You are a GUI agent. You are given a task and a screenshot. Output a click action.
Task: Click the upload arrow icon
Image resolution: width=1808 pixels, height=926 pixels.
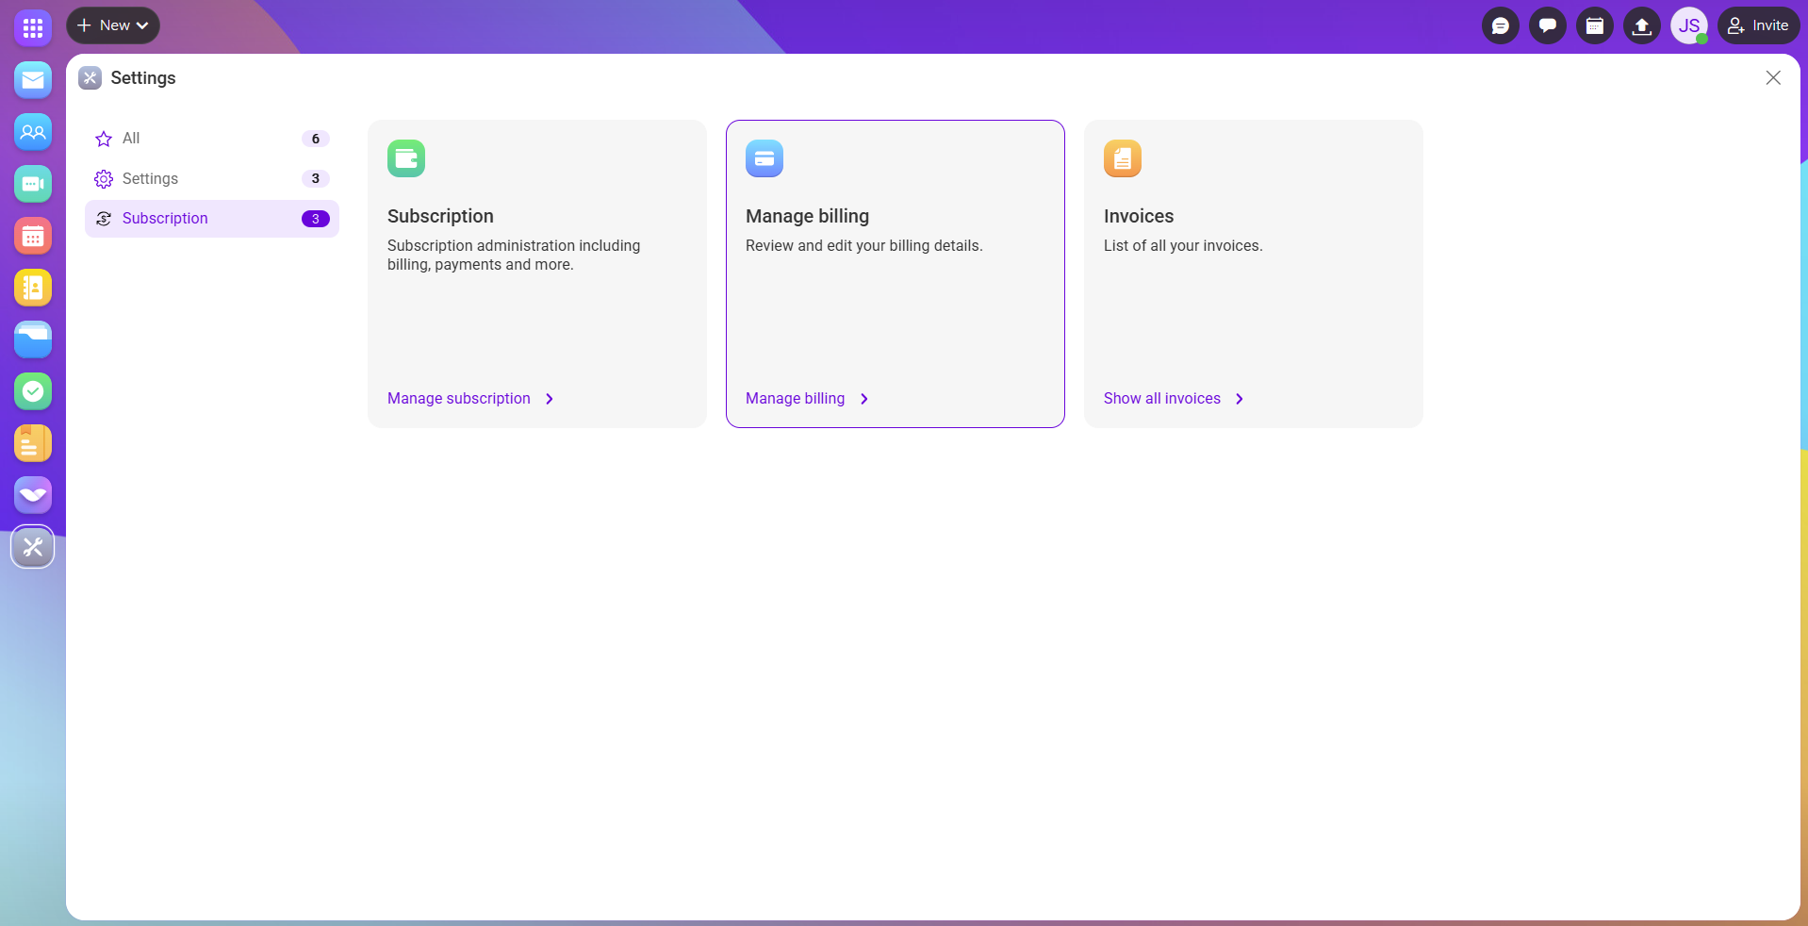[x=1642, y=25]
